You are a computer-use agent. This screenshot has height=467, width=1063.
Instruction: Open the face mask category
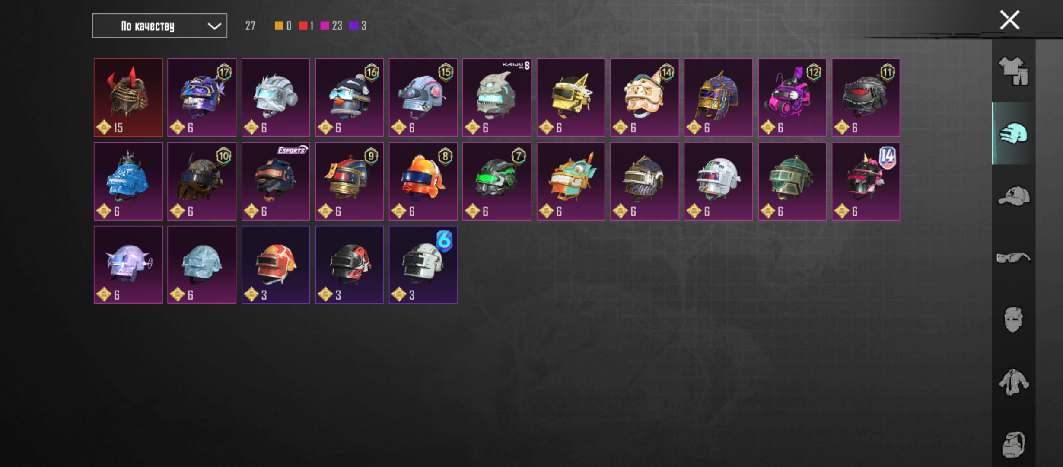pos(1013,320)
